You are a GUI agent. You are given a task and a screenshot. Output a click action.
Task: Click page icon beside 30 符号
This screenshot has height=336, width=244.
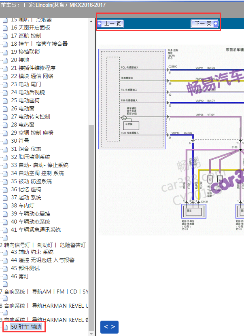5,141
